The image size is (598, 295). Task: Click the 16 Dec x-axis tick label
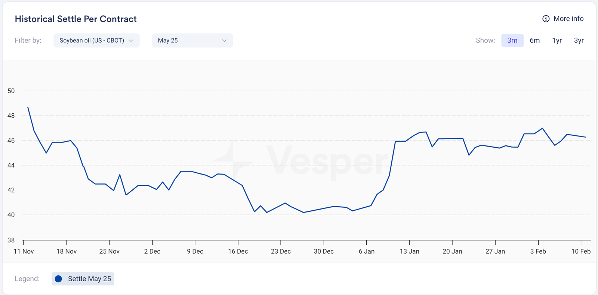pyautogui.click(x=238, y=251)
